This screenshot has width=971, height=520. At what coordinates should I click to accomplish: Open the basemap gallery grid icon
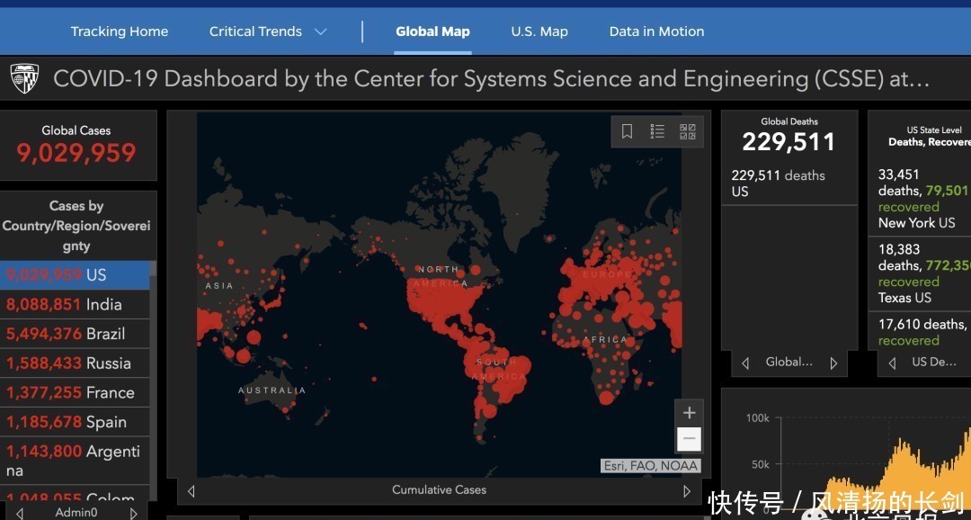click(x=688, y=131)
